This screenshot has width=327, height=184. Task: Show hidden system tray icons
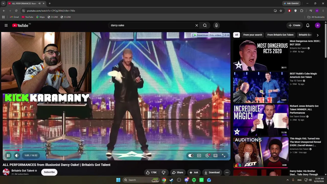[x=287, y=180]
